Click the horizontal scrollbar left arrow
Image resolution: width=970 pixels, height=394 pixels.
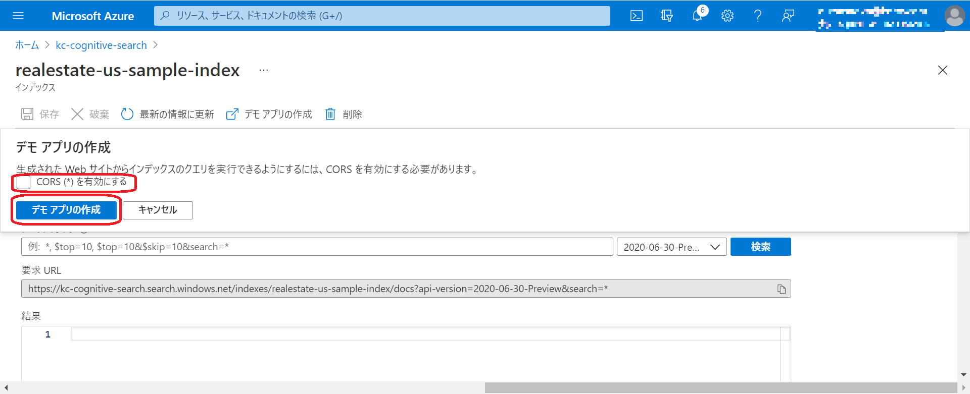(x=6, y=387)
